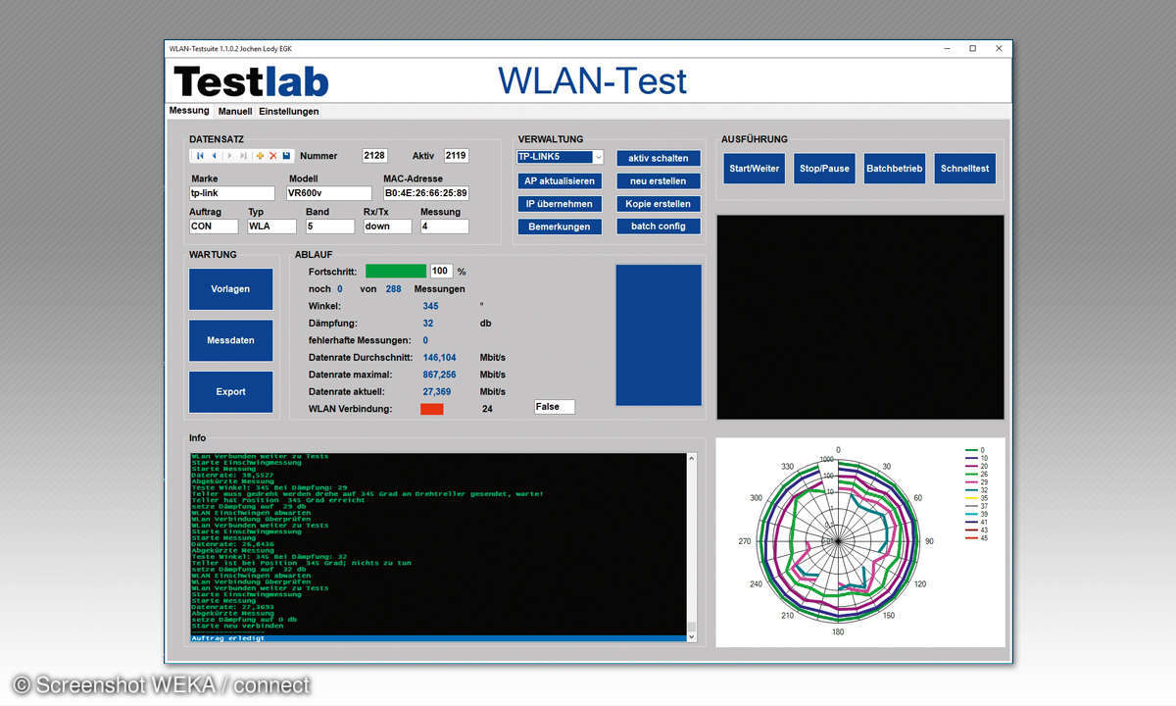Click the Datenrate aktuell value 27,369
This screenshot has height=706, width=1176.
point(437,391)
